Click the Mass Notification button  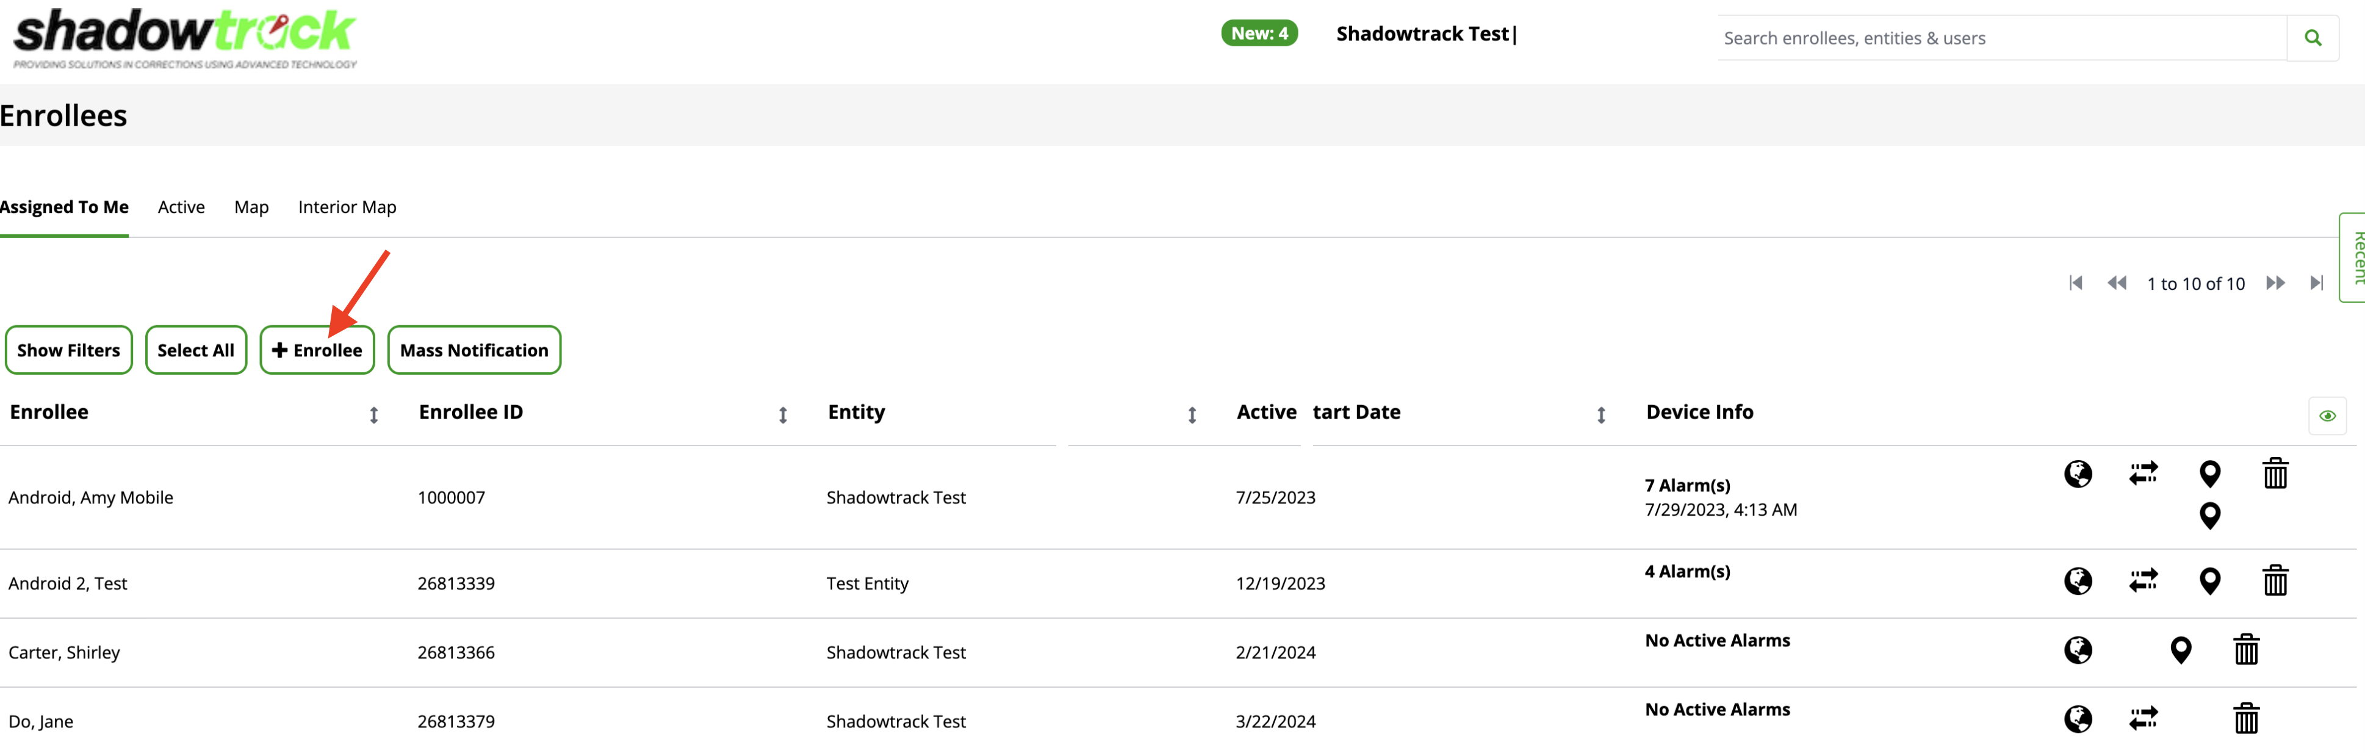click(x=473, y=350)
